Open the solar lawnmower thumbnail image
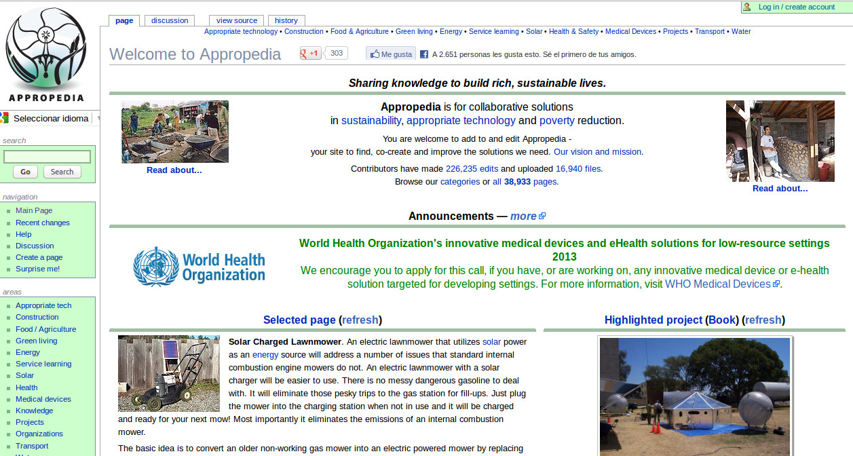Screen dimensions: 853x456 pyautogui.click(x=169, y=373)
